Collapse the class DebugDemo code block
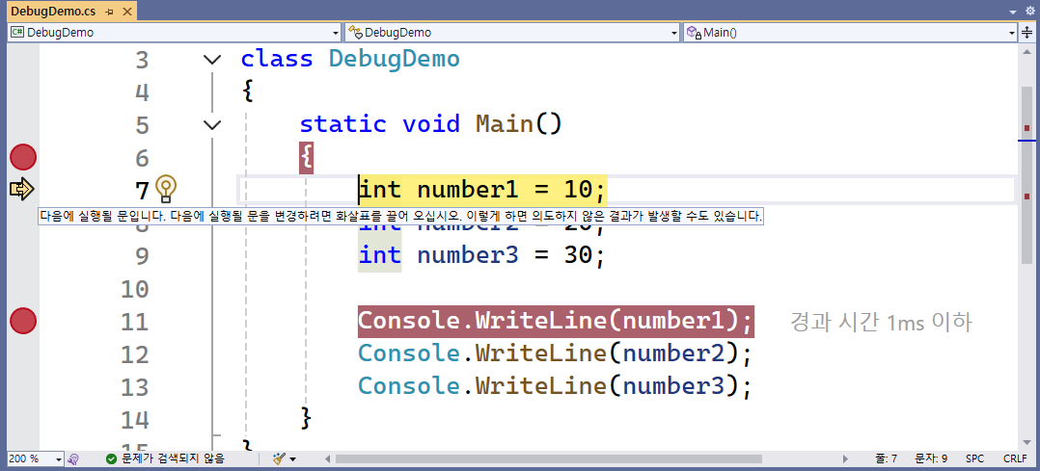The width and height of the screenshot is (1040, 471). click(212, 60)
